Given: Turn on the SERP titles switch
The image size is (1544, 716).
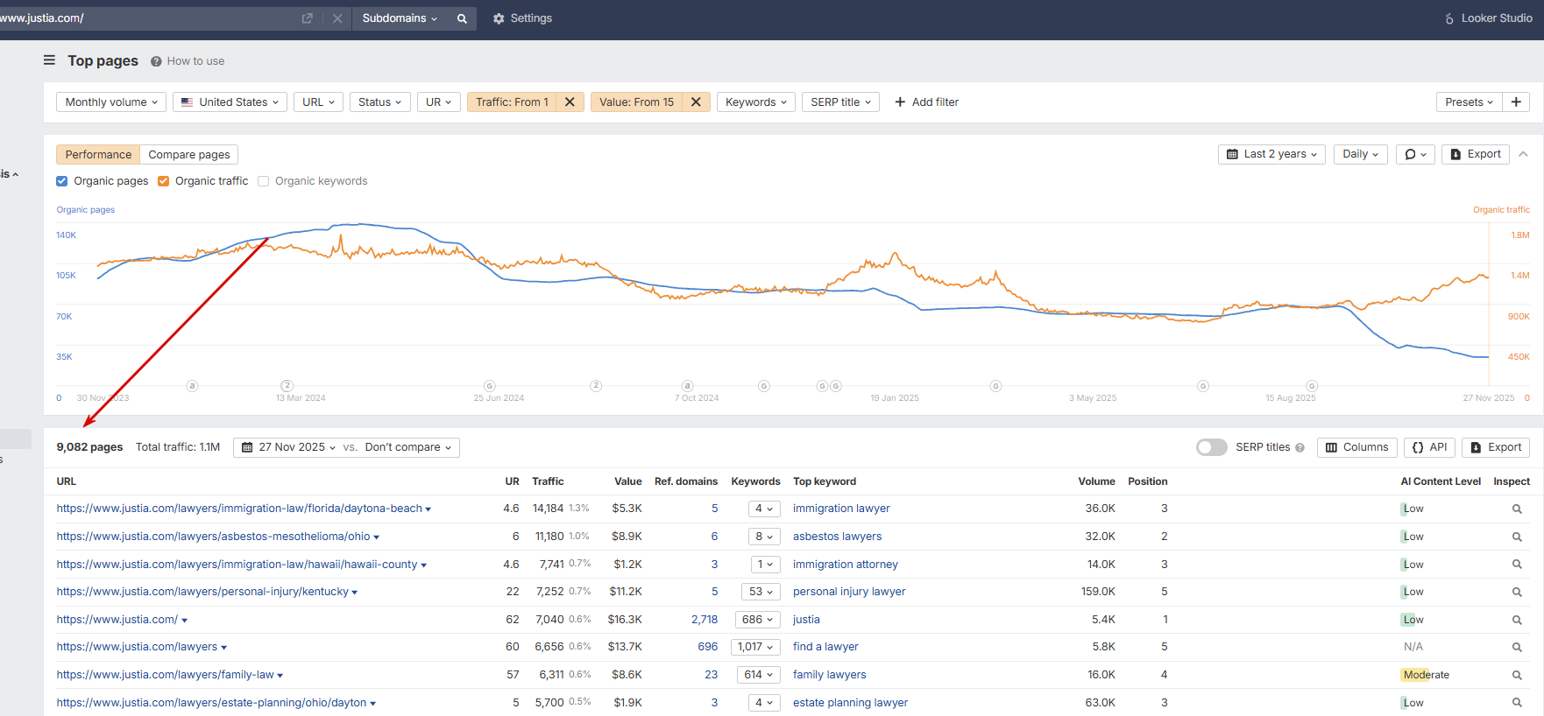Looking at the screenshot, I should click(x=1212, y=447).
